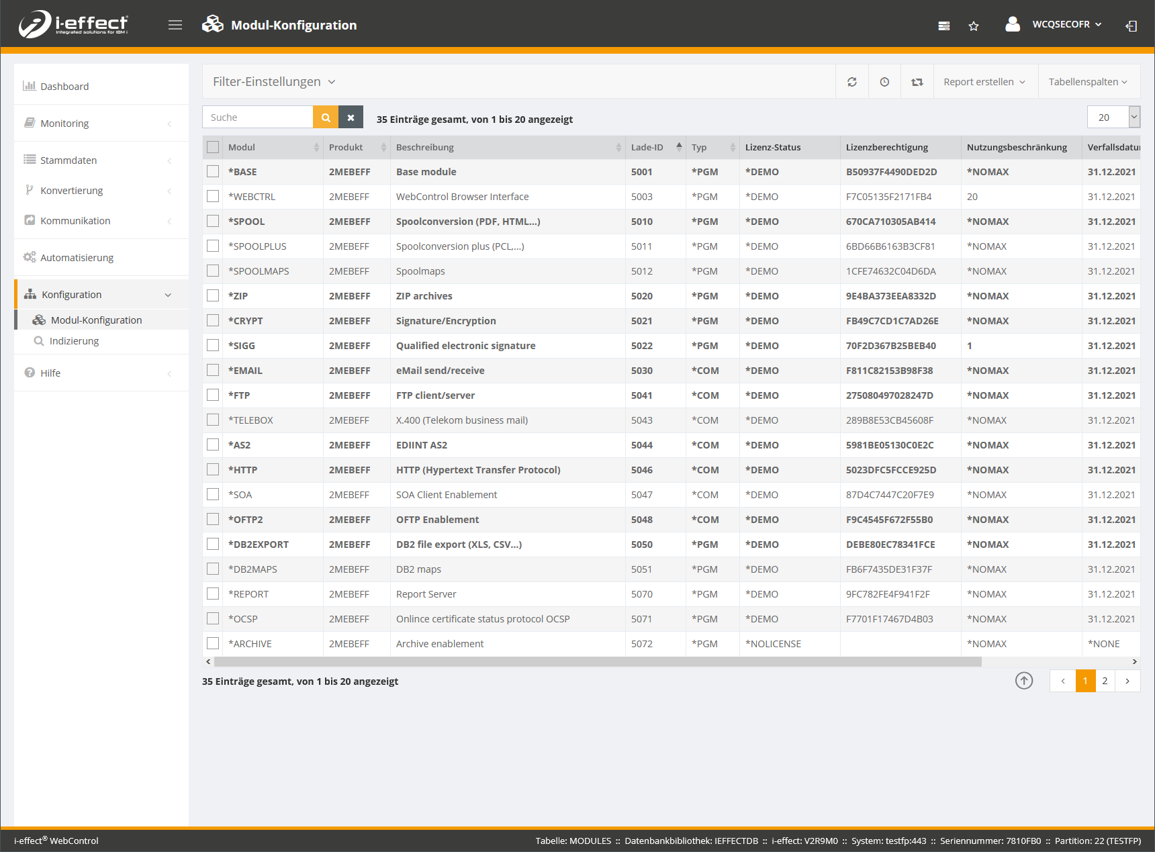
Task: Toggle the select-all checkbox in table header
Action: pyautogui.click(x=213, y=147)
